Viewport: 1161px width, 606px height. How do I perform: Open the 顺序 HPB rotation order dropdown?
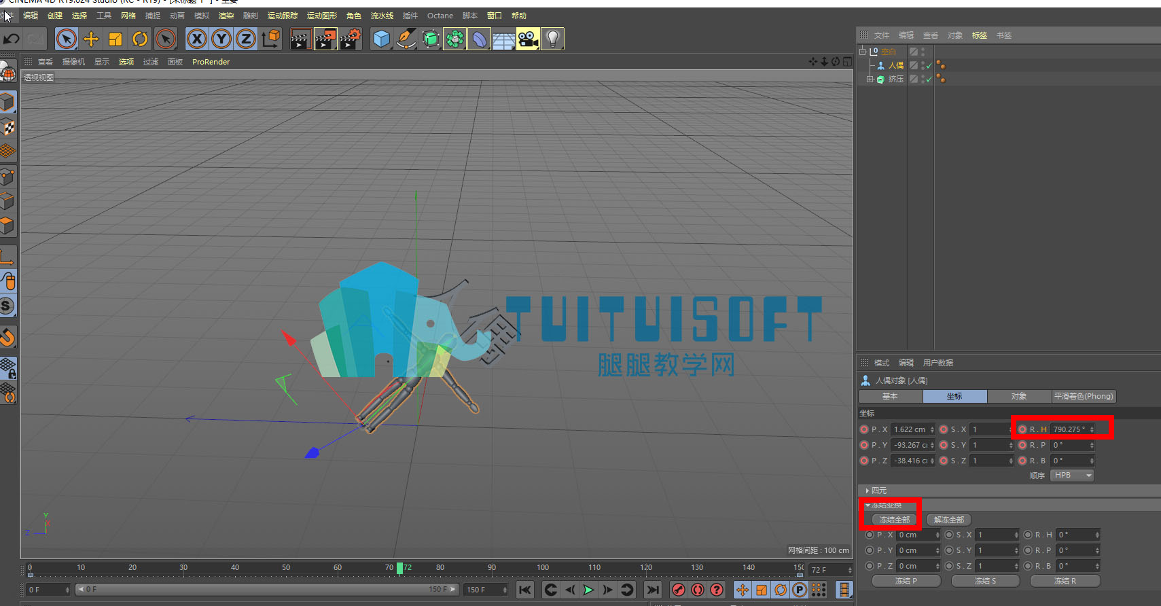click(x=1073, y=476)
